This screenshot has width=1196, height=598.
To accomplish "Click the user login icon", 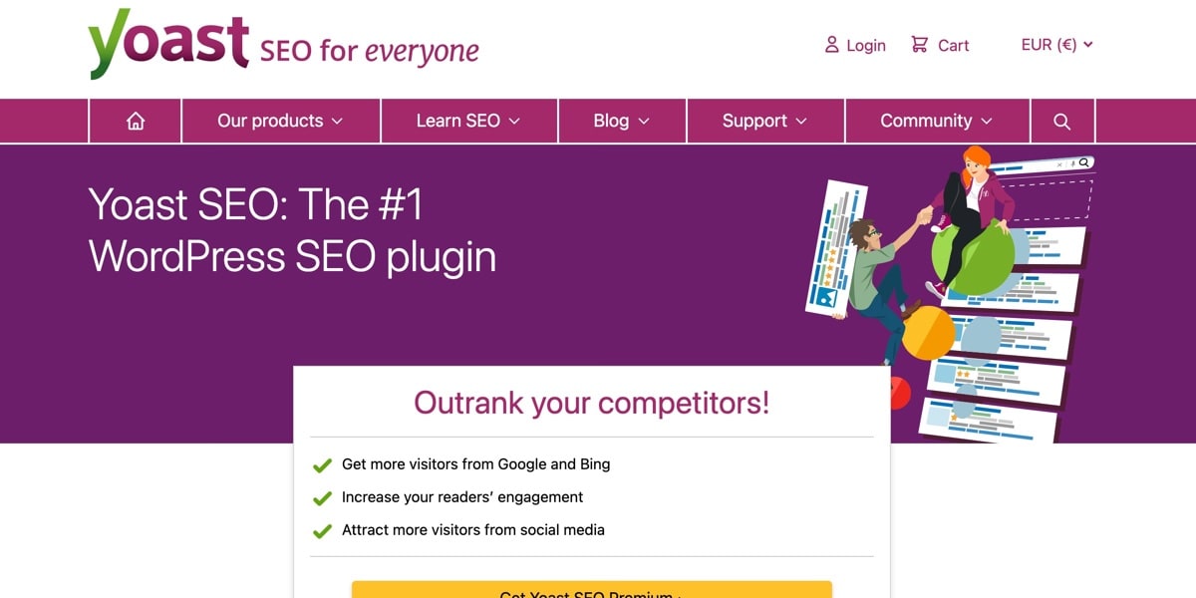I will 831,45.
